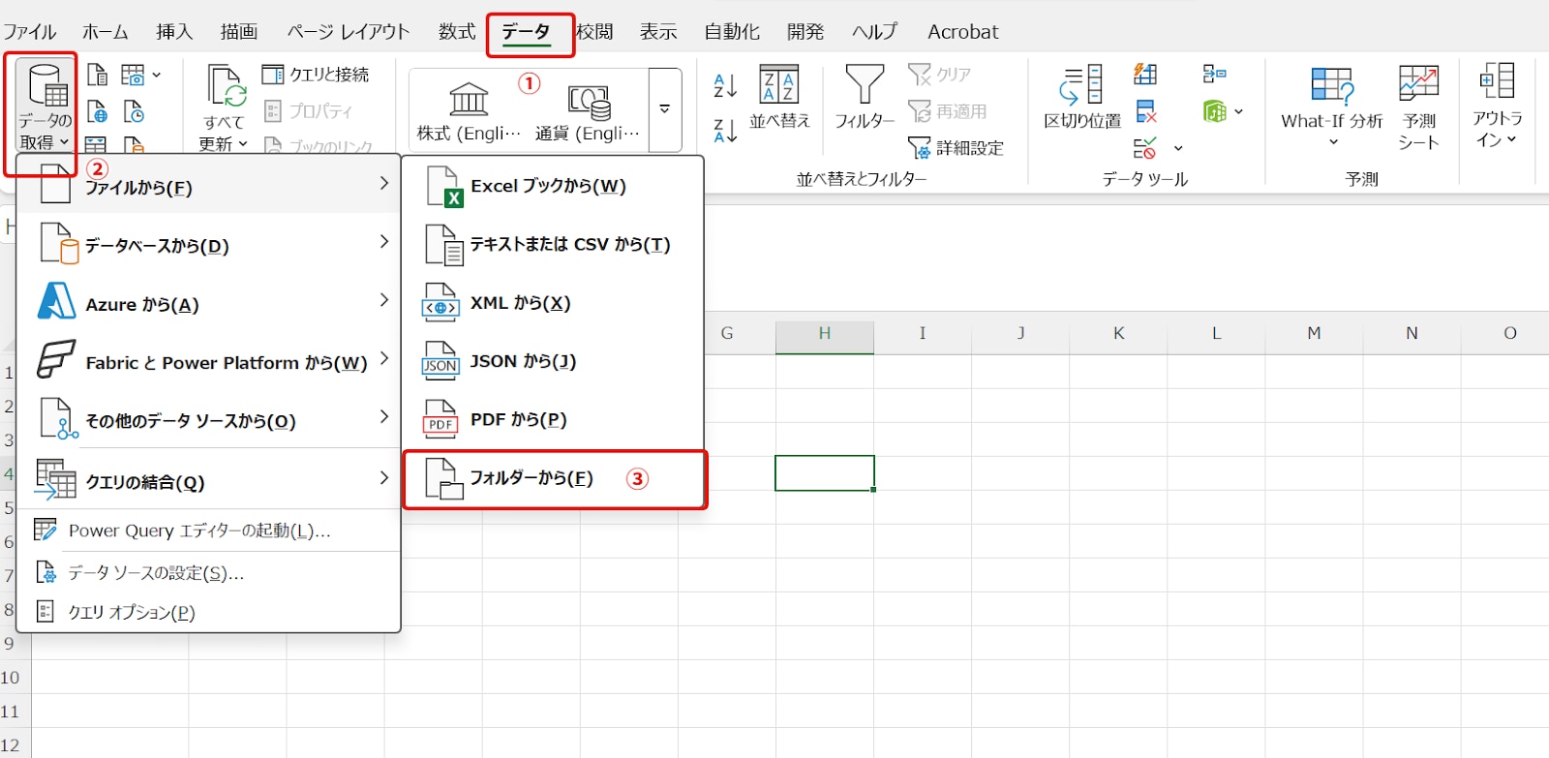This screenshot has width=1549, height=758.
Task: Switch to the 表示 ribbon tab
Action: tap(658, 32)
